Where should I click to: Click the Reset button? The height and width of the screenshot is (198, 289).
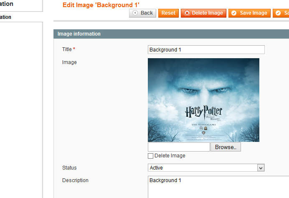pos(168,13)
